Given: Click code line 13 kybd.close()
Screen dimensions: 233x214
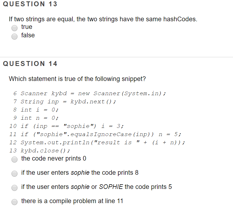Looking at the screenshot, I should (40, 151).
